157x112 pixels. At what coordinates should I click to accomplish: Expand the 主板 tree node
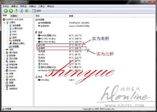4,50
